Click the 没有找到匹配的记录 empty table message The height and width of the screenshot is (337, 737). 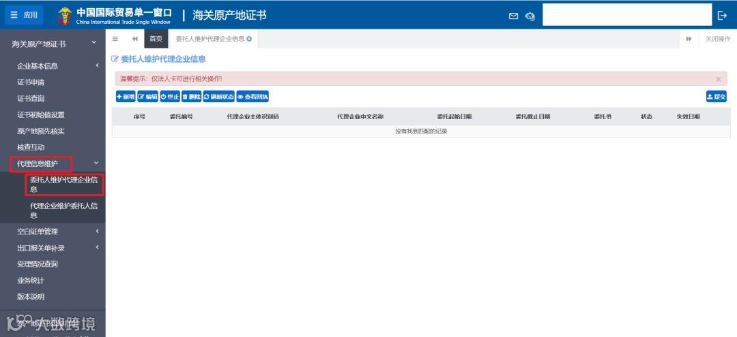pyautogui.click(x=421, y=131)
